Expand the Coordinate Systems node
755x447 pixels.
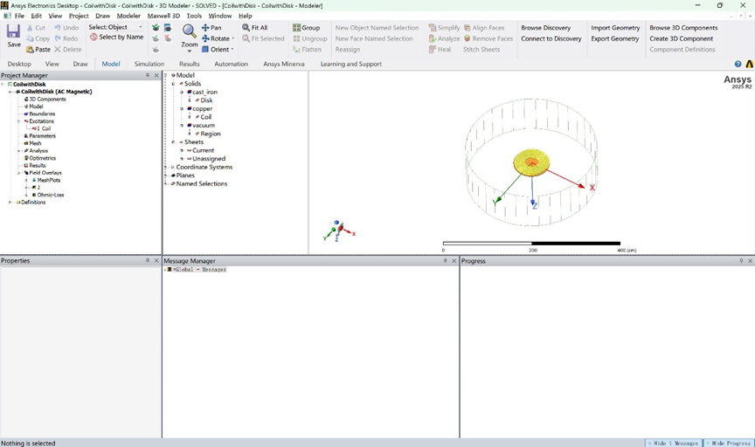(166, 168)
